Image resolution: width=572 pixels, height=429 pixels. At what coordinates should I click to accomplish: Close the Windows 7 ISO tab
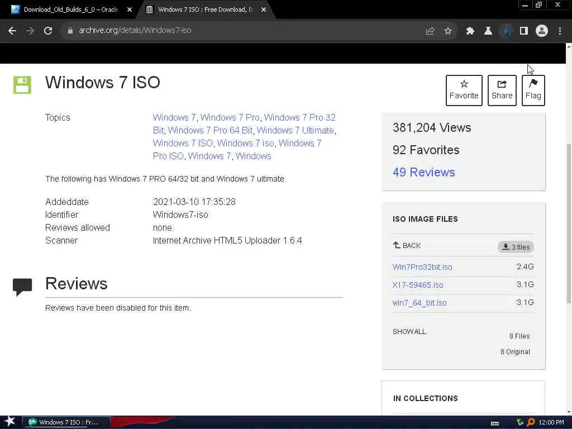tap(264, 10)
